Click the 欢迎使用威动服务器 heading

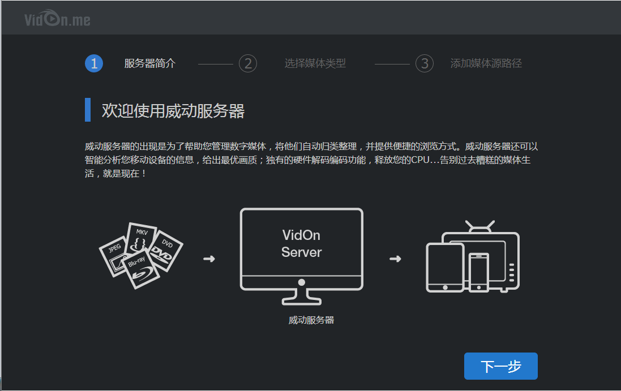(173, 111)
